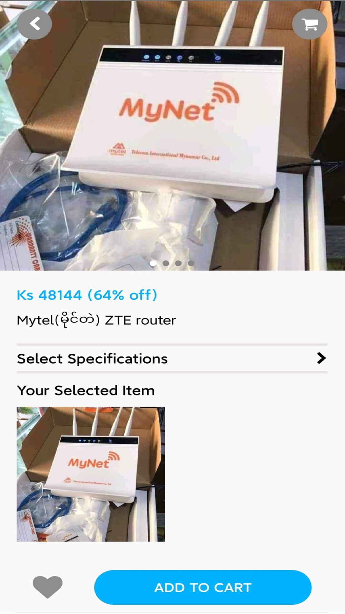Jump to the third carousel dot

[178, 263]
